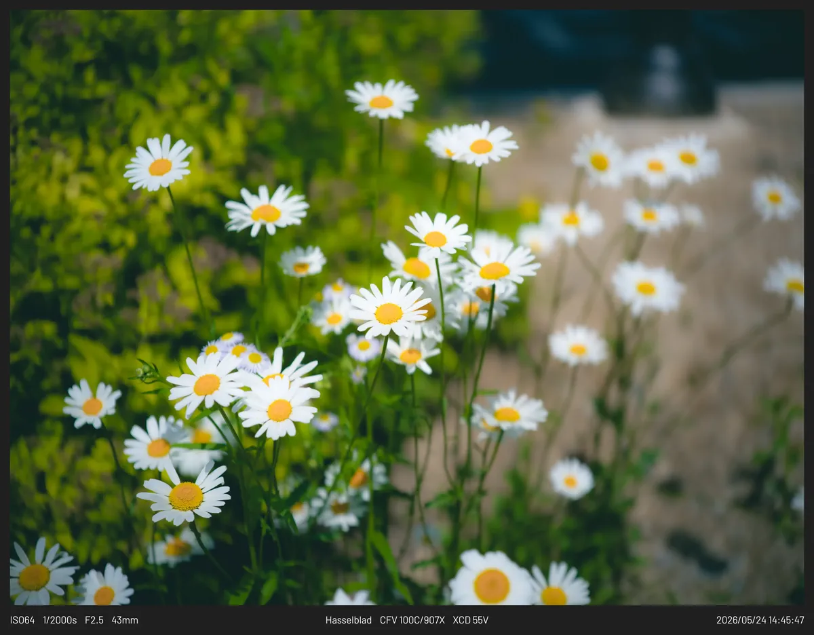Click the XCD 55V lens name

pyautogui.click(x=471, y=620)
